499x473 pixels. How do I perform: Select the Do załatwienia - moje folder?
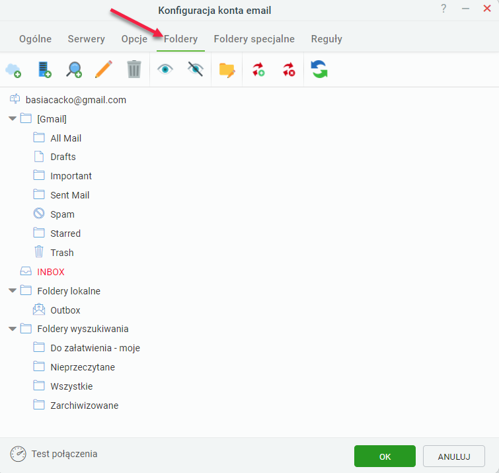tap(95, 348)
